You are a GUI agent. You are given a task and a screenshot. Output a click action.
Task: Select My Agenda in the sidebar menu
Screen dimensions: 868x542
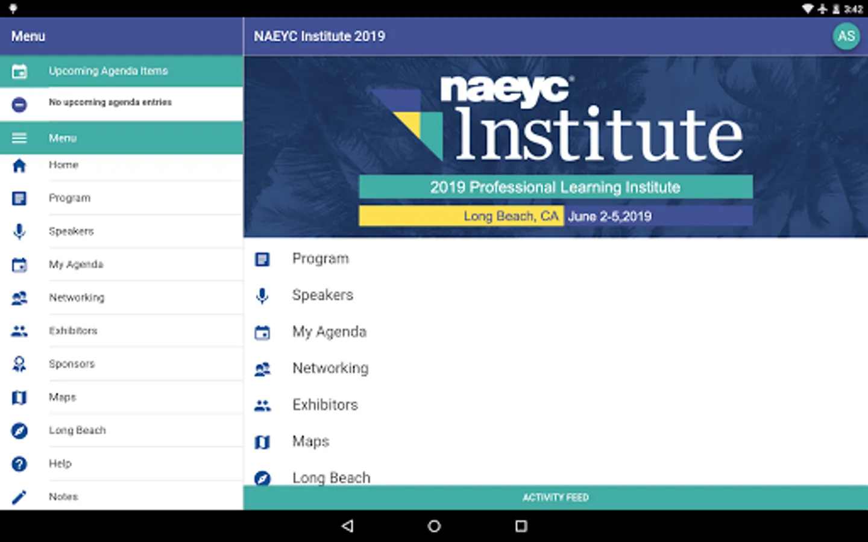(x=121, y=264)
